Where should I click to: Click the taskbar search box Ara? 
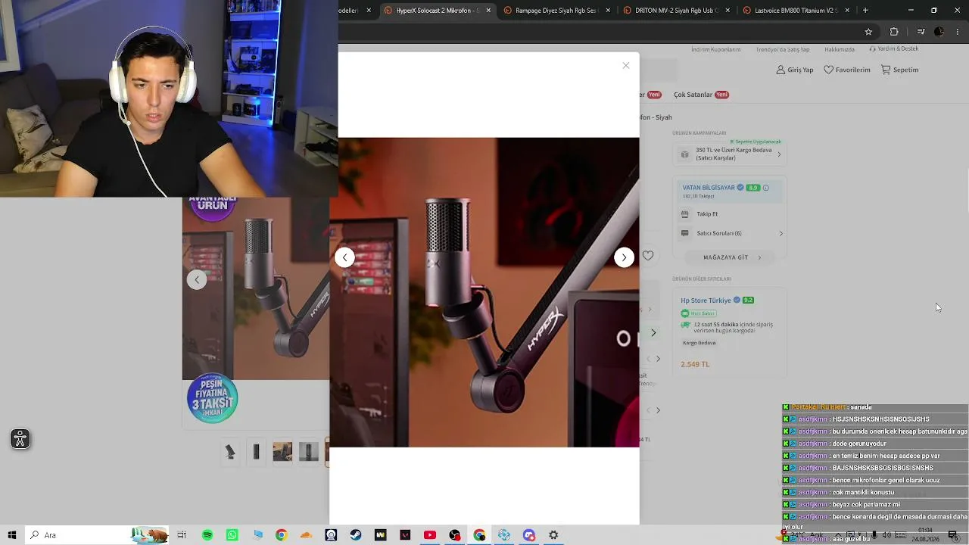tap(98, 535)
